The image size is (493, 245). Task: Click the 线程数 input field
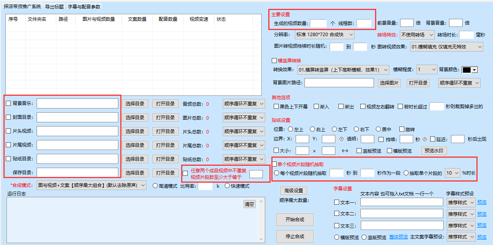tap(363, 23)
